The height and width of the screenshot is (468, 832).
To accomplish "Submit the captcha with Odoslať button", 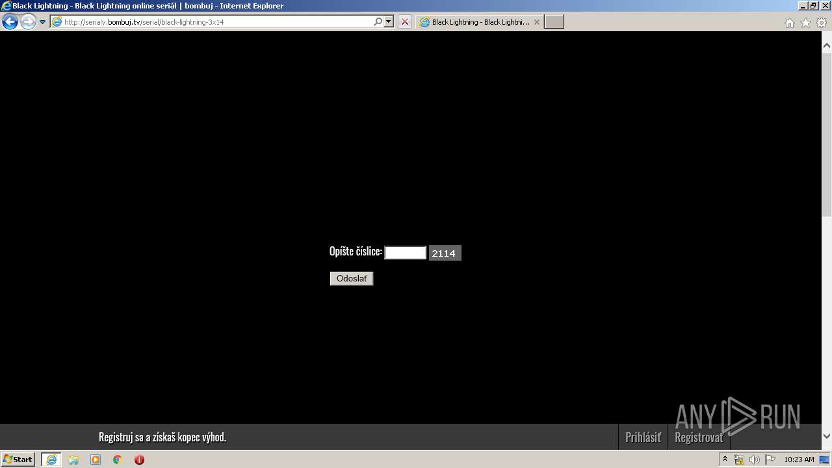I will (352, 278).
